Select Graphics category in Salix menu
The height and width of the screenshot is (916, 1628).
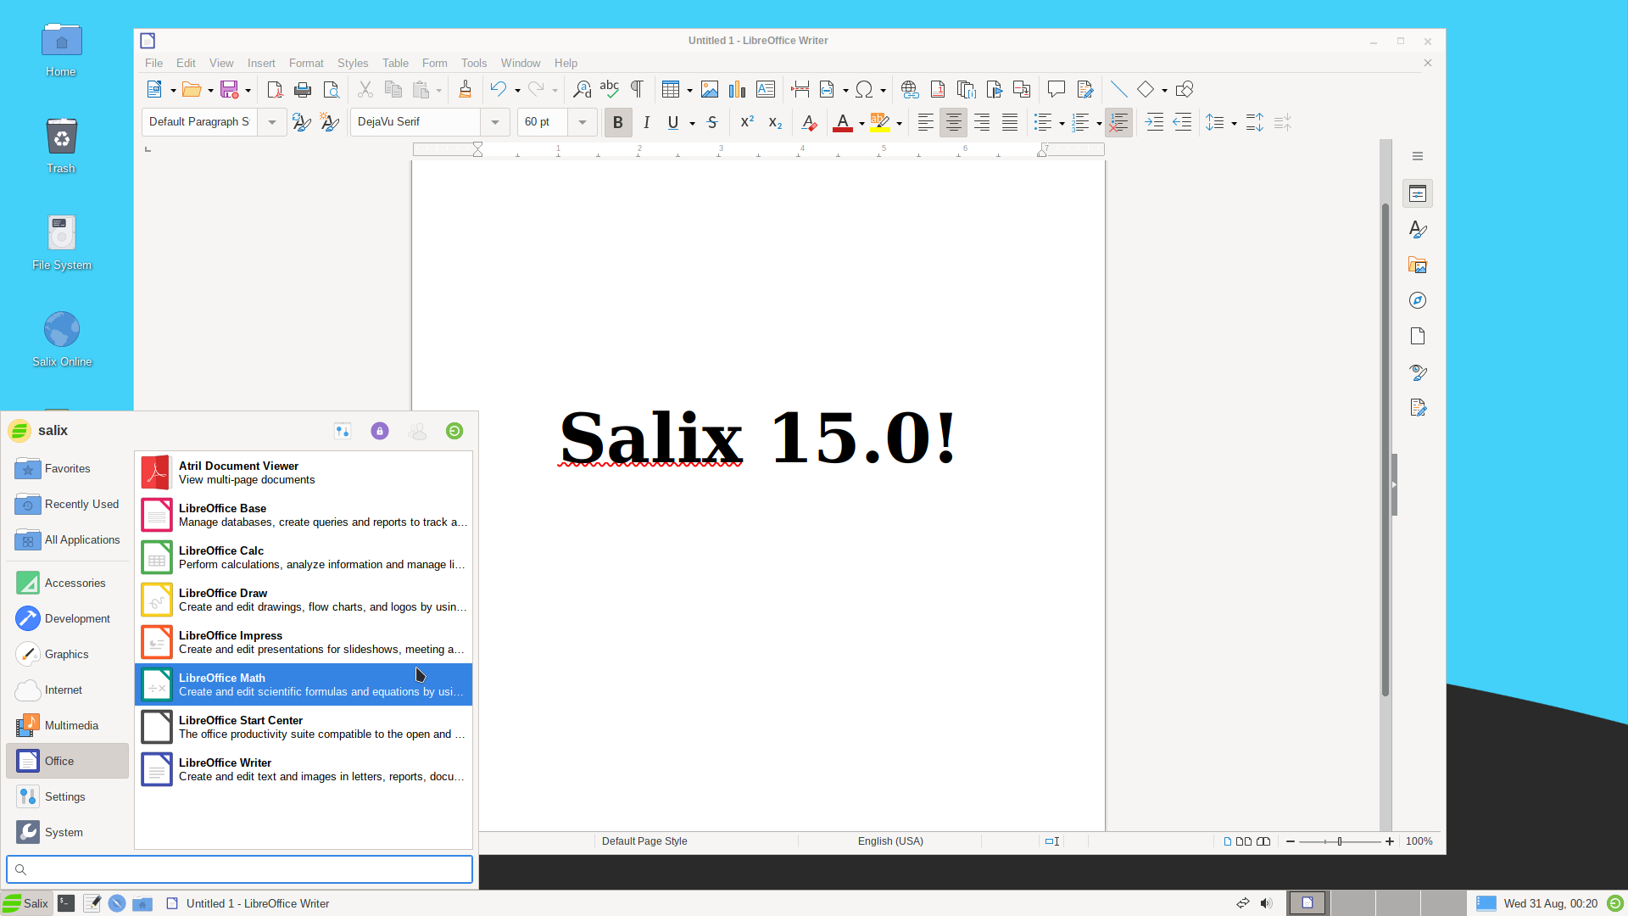pyautogui.click(x=68, y=655)
